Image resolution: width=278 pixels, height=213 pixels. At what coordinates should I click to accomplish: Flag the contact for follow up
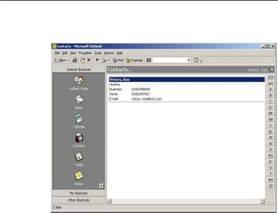tap(97, 60)
